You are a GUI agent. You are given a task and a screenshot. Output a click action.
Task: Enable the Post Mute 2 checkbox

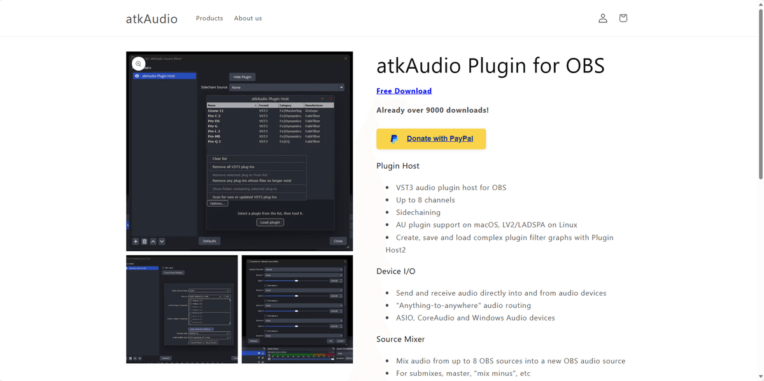[x=265, y=301]
